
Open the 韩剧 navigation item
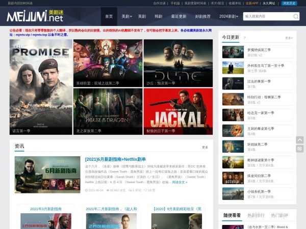pyautogui.click(x=158, y=16)
